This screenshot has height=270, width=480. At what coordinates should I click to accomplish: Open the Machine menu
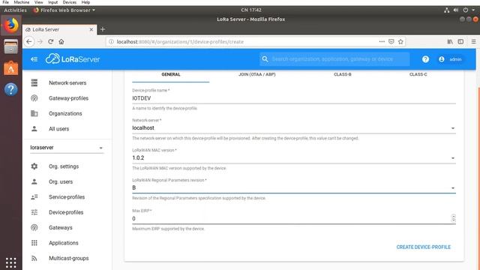22,2
